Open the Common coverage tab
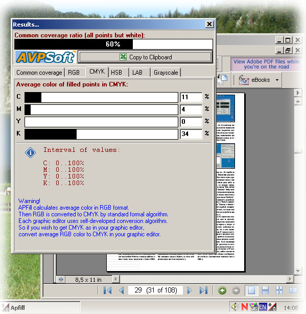The height and width of the screenshot is (314, 306). 39,73
